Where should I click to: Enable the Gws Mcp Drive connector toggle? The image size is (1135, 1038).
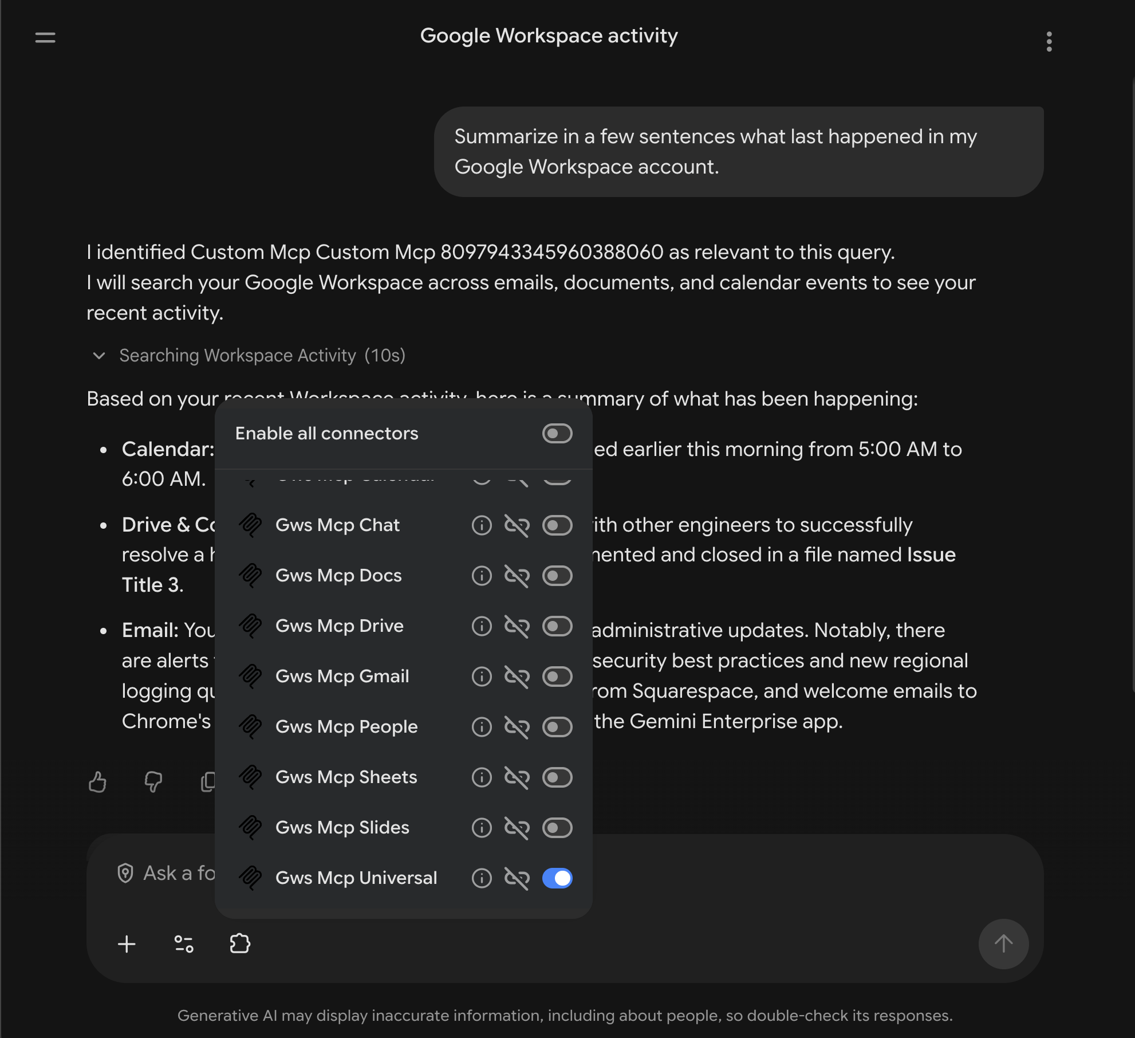click(557, 626)
